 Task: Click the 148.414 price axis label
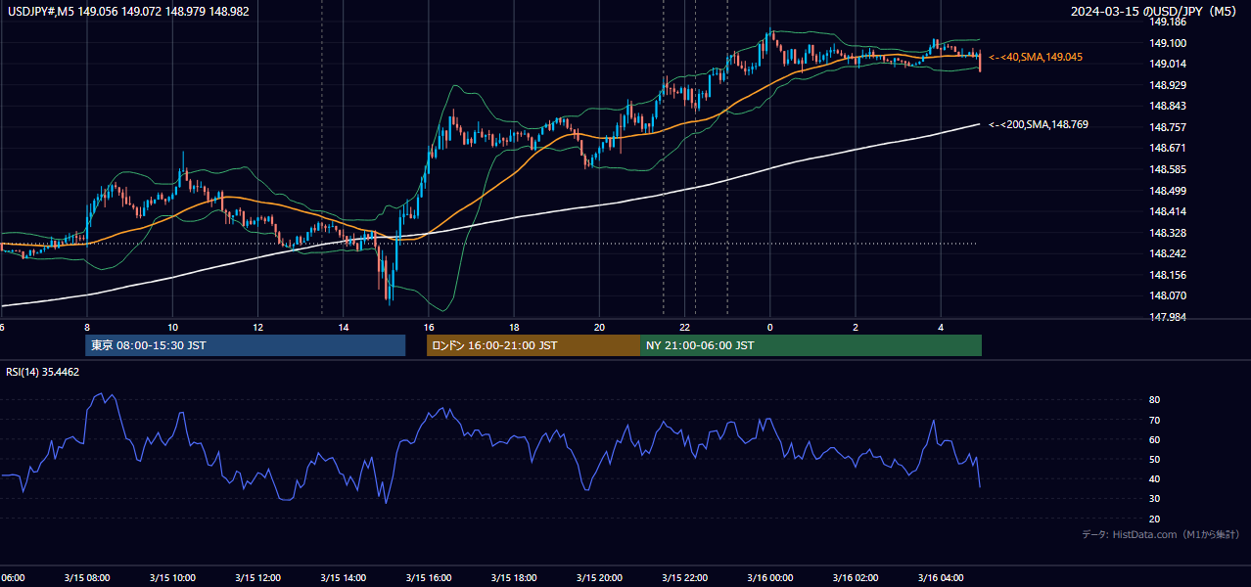[x=1168, y=211]
